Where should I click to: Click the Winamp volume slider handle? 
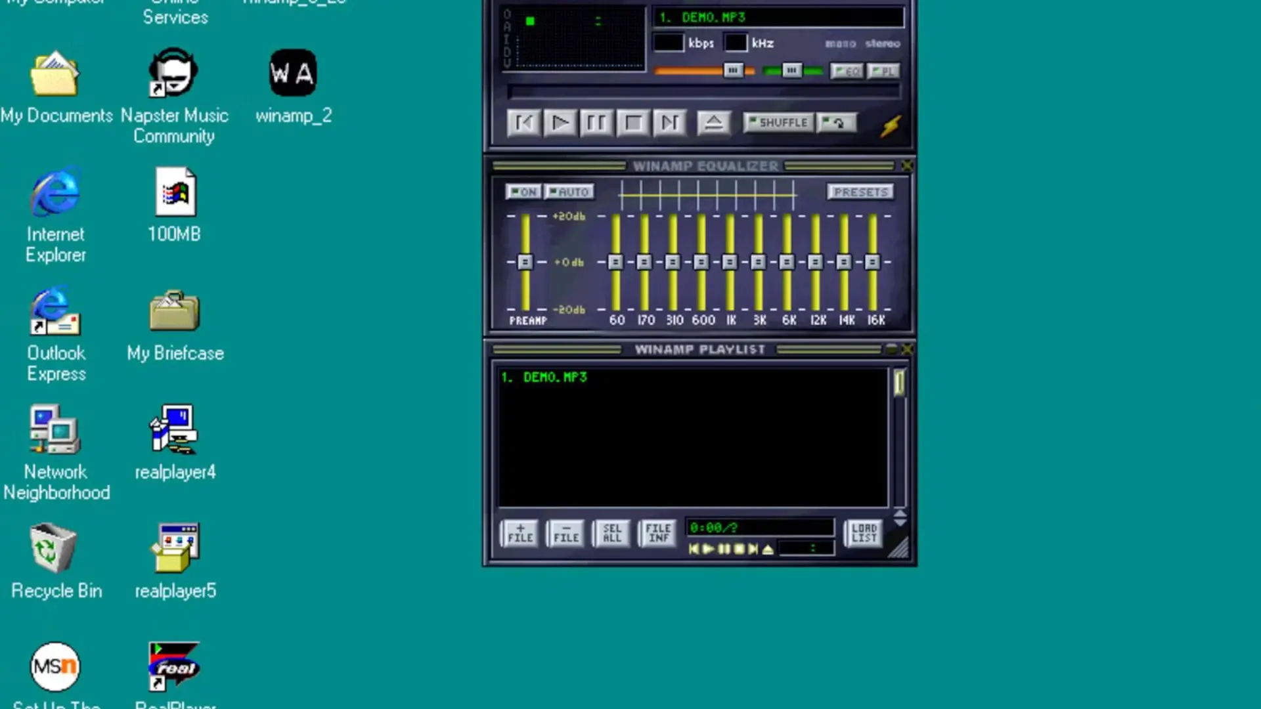[x=733, y=70]
